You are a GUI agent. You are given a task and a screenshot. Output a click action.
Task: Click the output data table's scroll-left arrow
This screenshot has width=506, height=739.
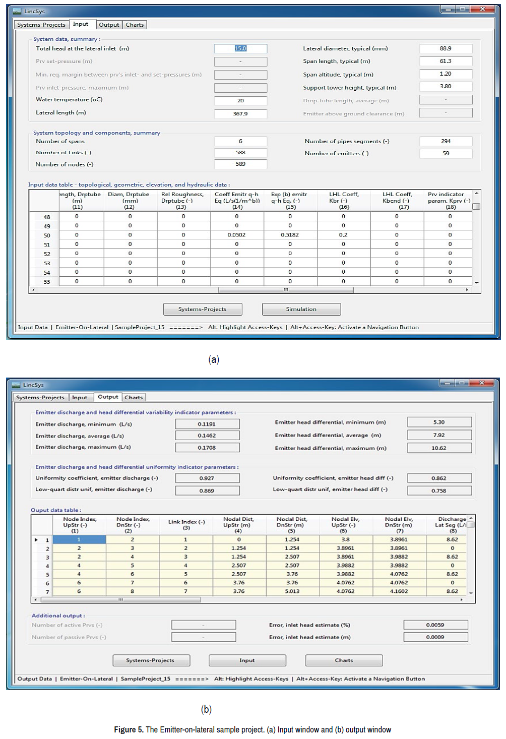pyautogui.click(x=35, y=600)
